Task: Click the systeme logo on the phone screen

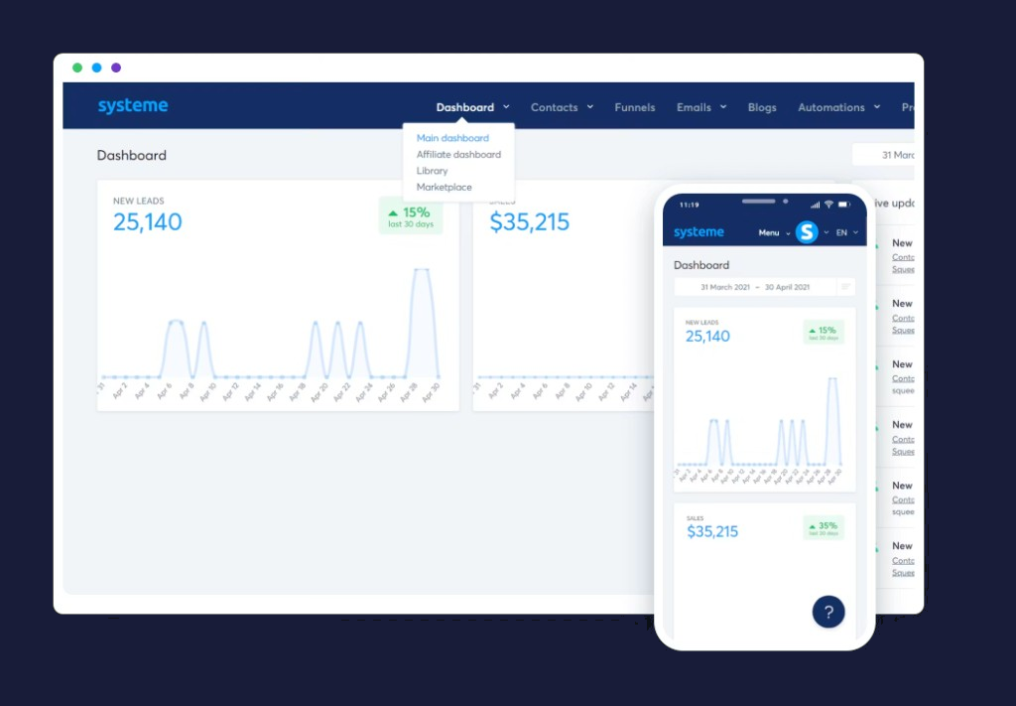Action: [698, 232]
